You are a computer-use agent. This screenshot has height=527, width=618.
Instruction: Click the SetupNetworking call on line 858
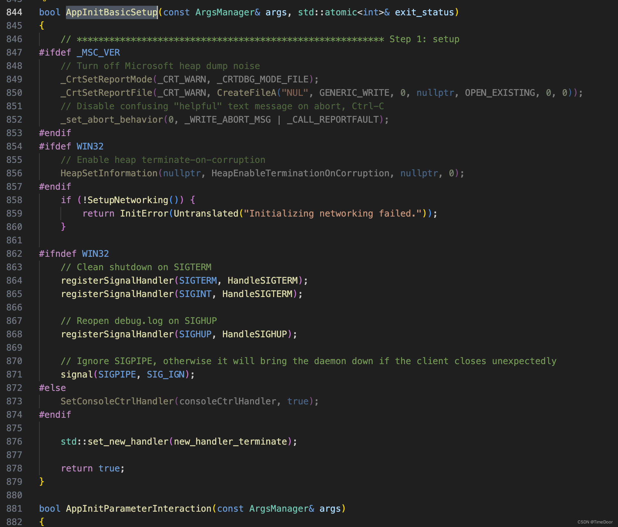pyautogui.click(x=128, y=200)
